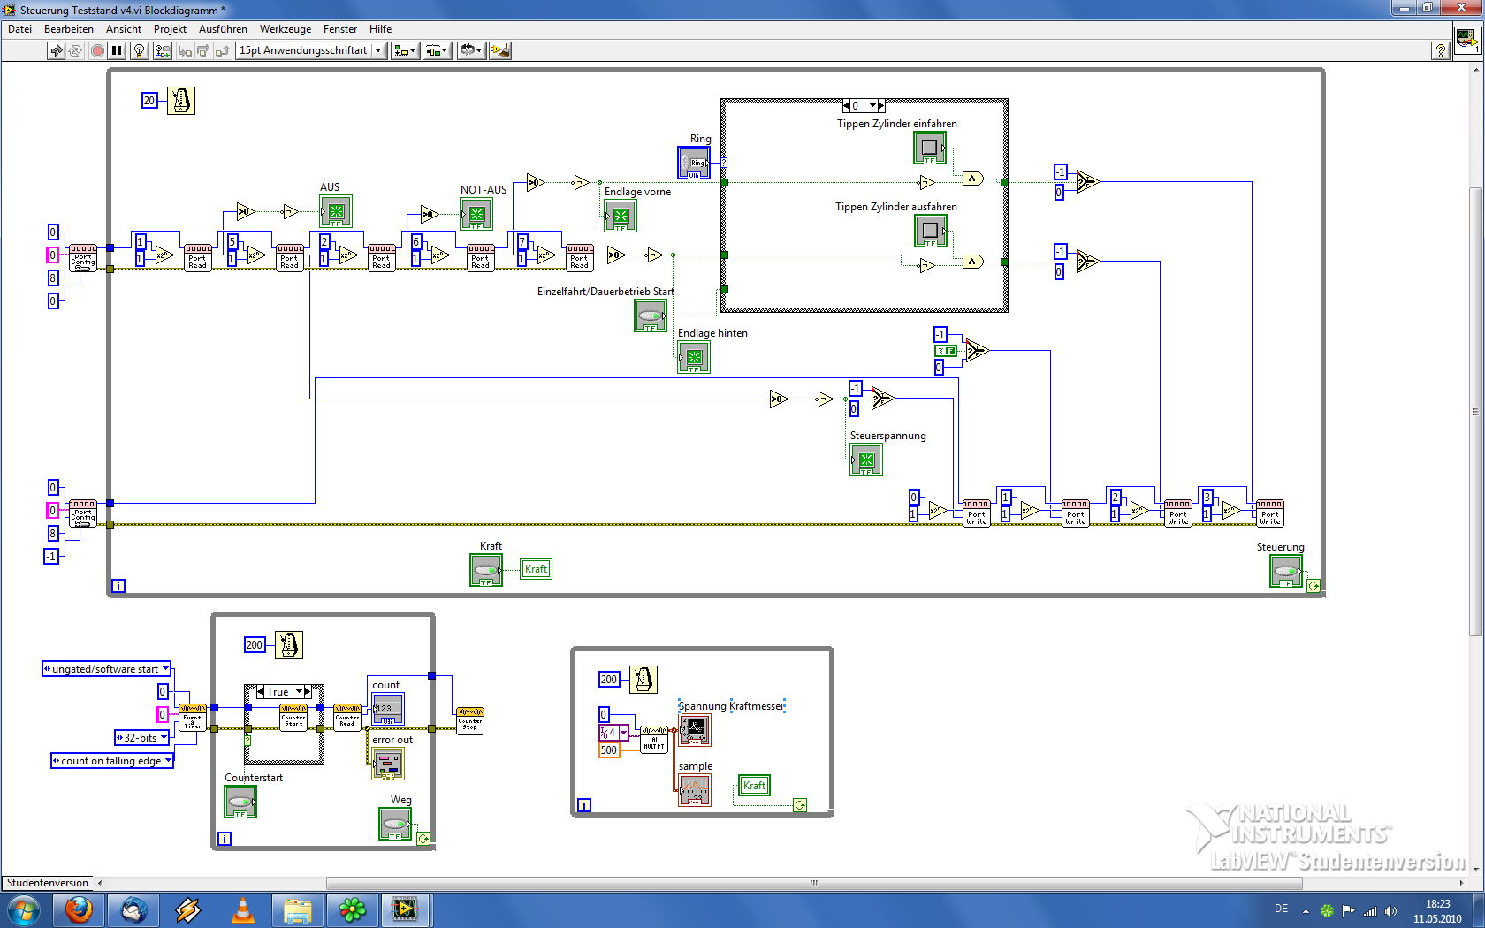
Task: Select the Wait metronome in the counter loop
Action: point(289,645)
